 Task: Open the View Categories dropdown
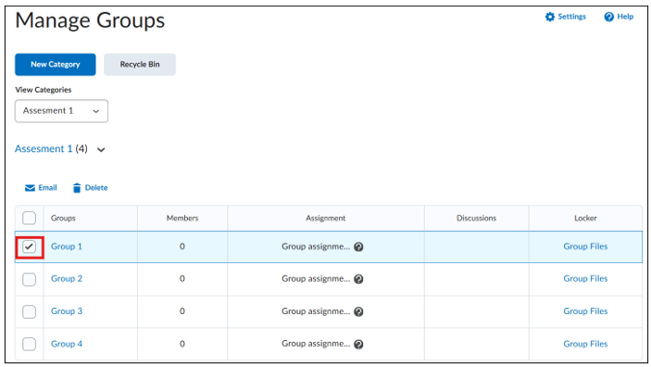point(61,111)
